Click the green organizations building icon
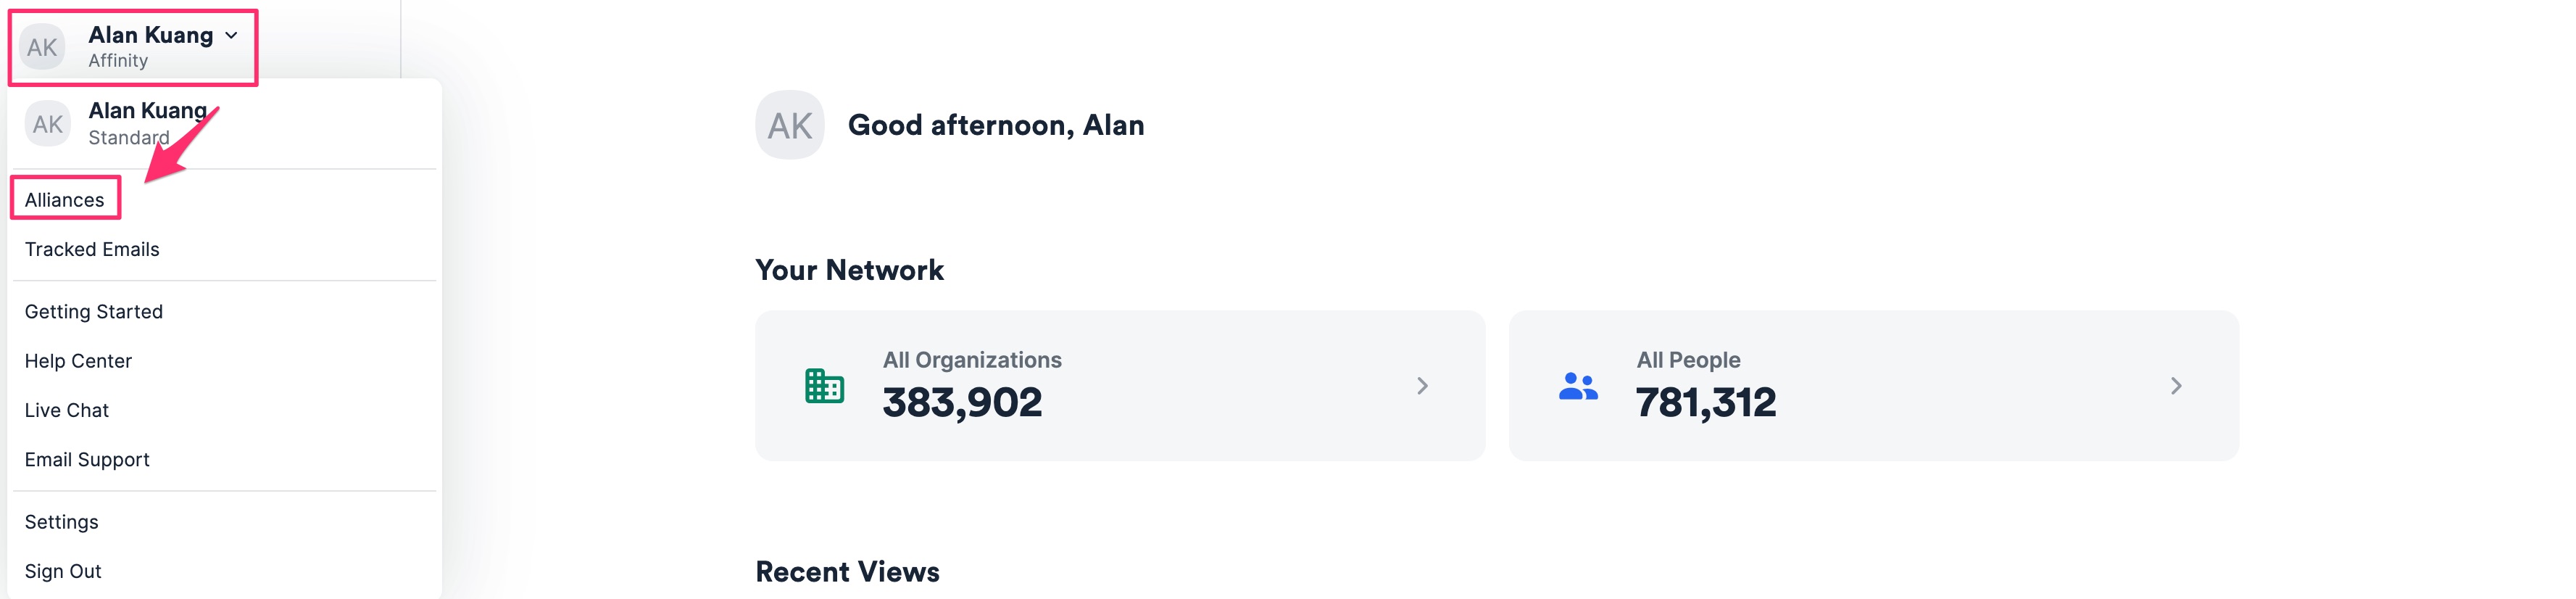 tap(824, 386)
